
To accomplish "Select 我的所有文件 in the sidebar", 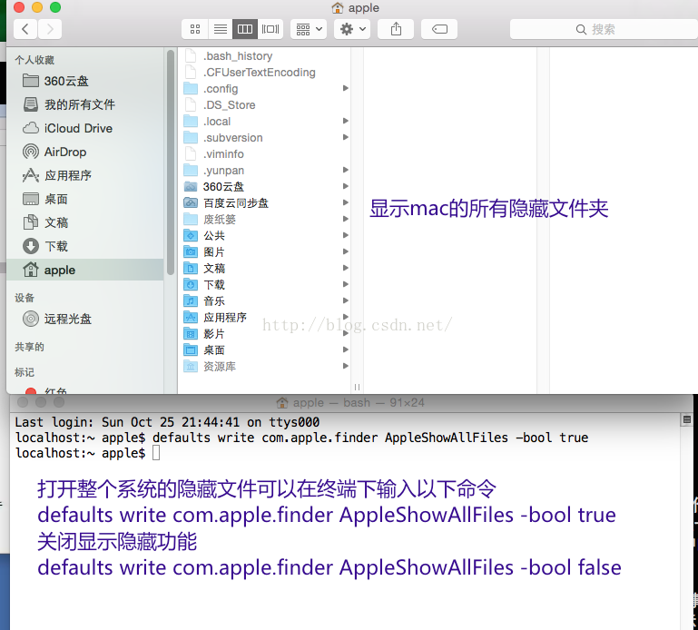I will (x=84, y=104).
